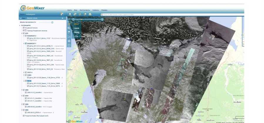Switch base layer to Карта
This screenshot has width=264, height=123.
pos(76,24)
